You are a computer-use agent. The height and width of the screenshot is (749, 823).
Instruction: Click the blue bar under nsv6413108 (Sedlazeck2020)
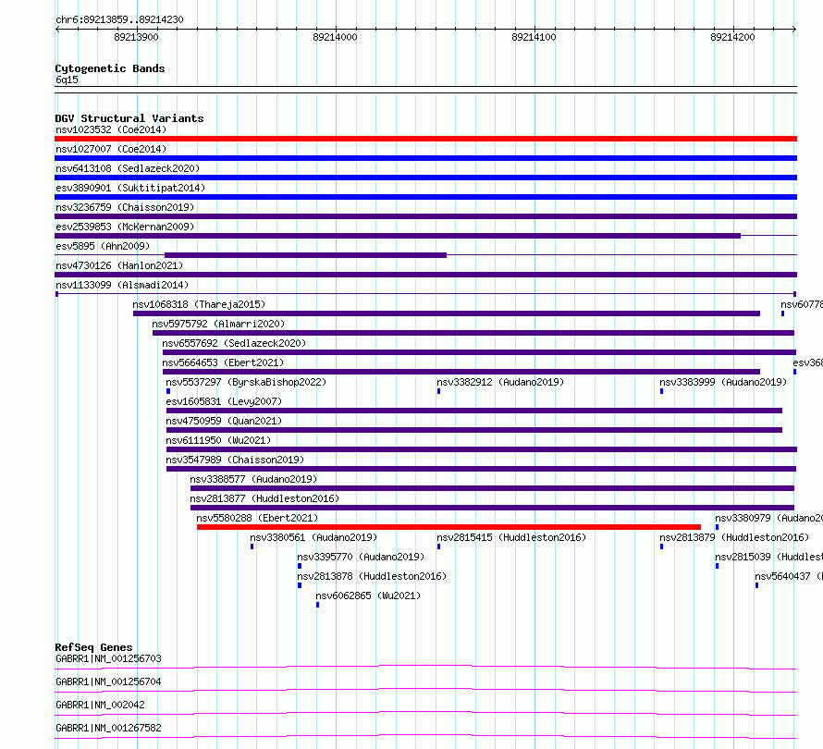425,178
